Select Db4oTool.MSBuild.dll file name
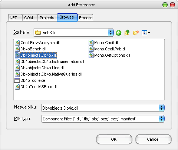The height and width of the screenshot is (150, 178). 39,87
